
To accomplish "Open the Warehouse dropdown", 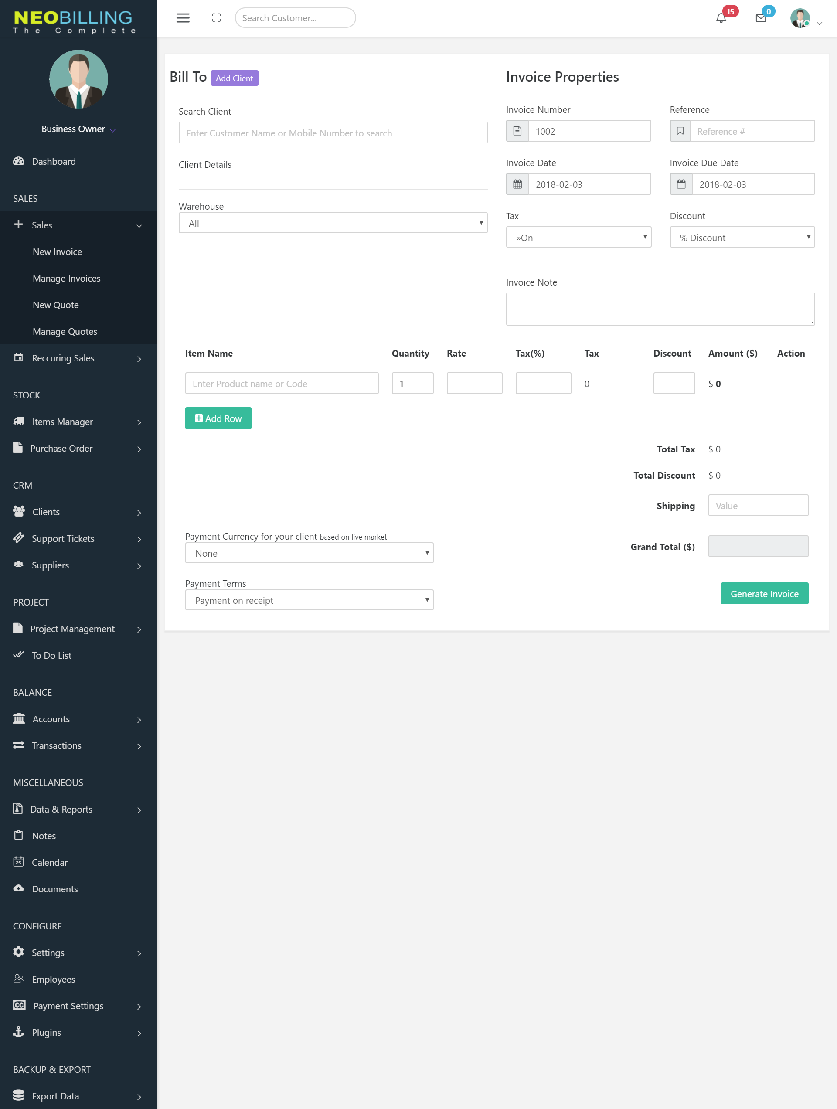I will coord(333,223).
